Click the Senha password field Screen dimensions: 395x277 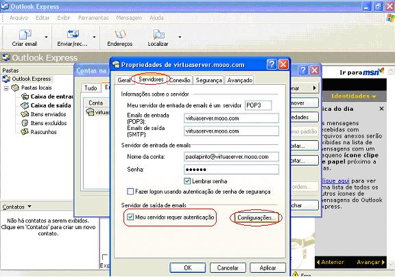[x=231, y=170]
